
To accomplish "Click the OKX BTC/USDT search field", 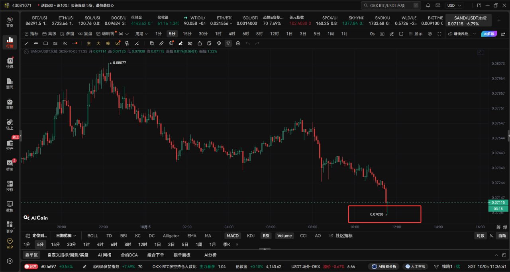I will point(391,6).
